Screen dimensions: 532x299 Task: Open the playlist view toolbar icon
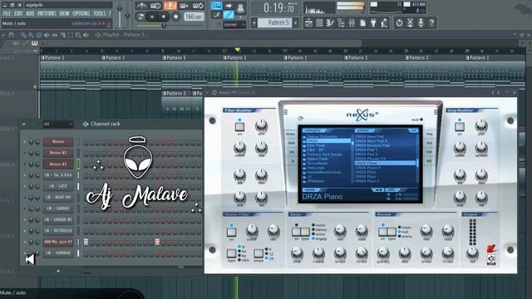coord(308,22)
